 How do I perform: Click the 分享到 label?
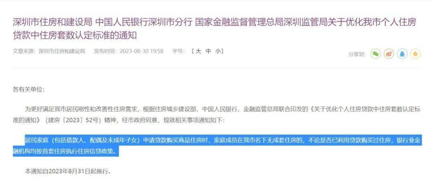click(357, 54)
